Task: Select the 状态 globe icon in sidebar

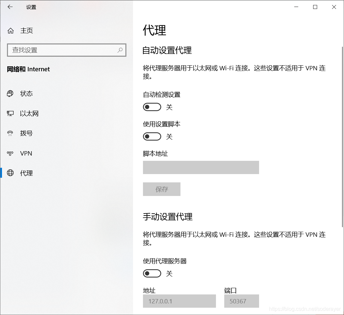Action: click(x=10, y=94)
